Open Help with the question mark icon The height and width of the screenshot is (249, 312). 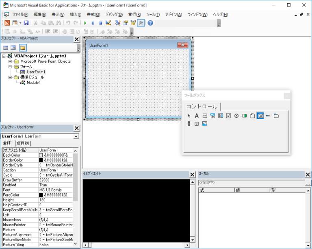pyautogui.click(x=150, y=23)
